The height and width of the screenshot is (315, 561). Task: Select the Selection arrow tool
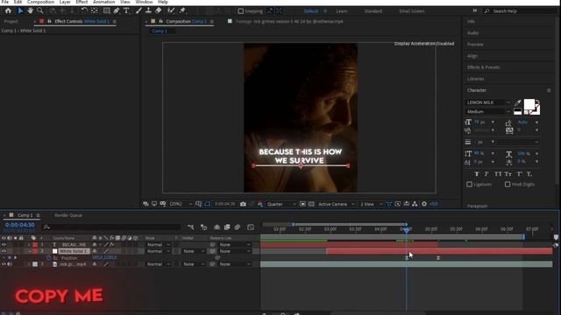point(20,10)
